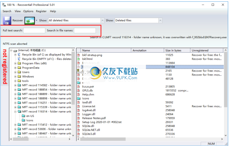Click file icon of SQLite3.dll
The width and height of the screenshot is (229, 146).
pos(78,134)
